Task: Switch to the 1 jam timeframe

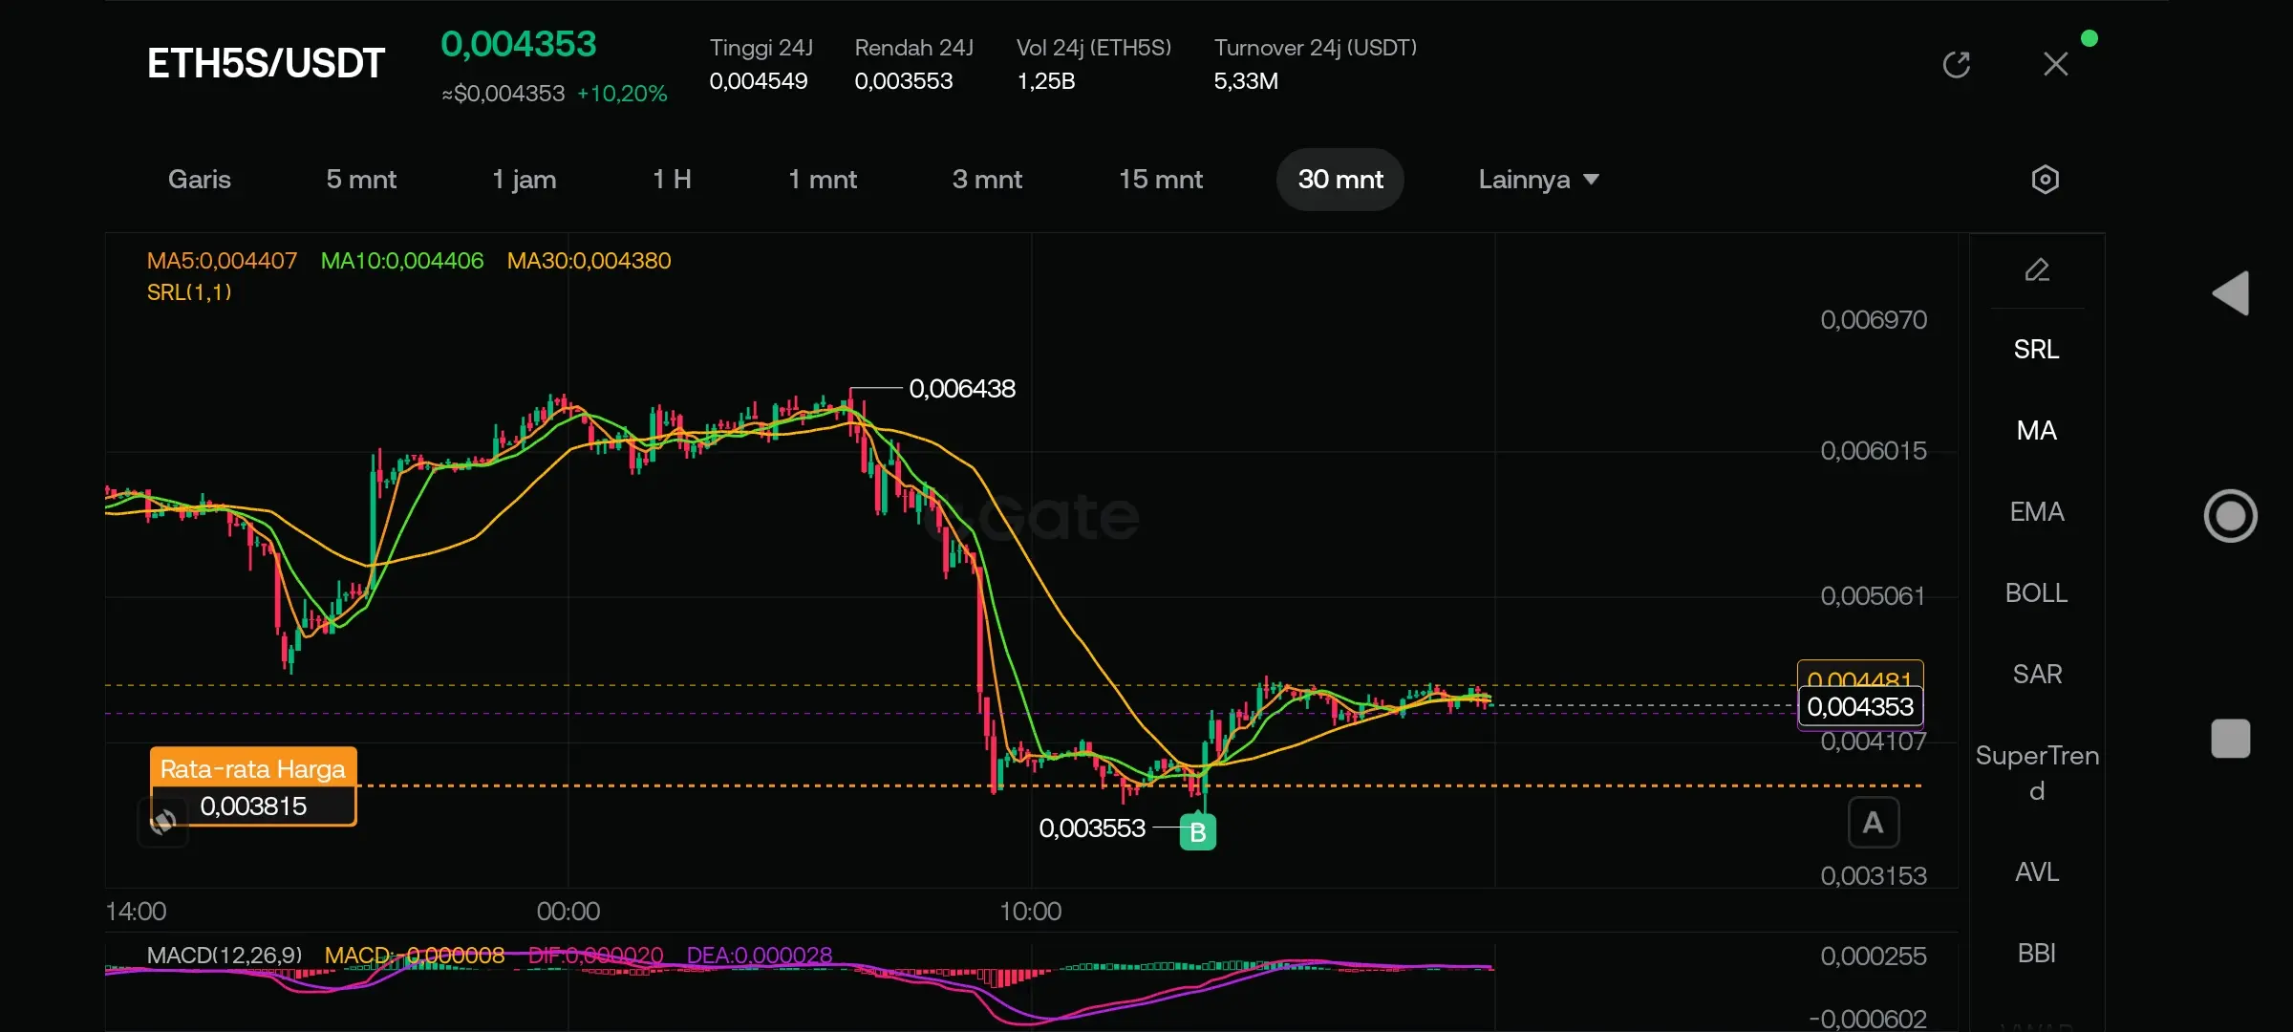Action: click(524, 180)
